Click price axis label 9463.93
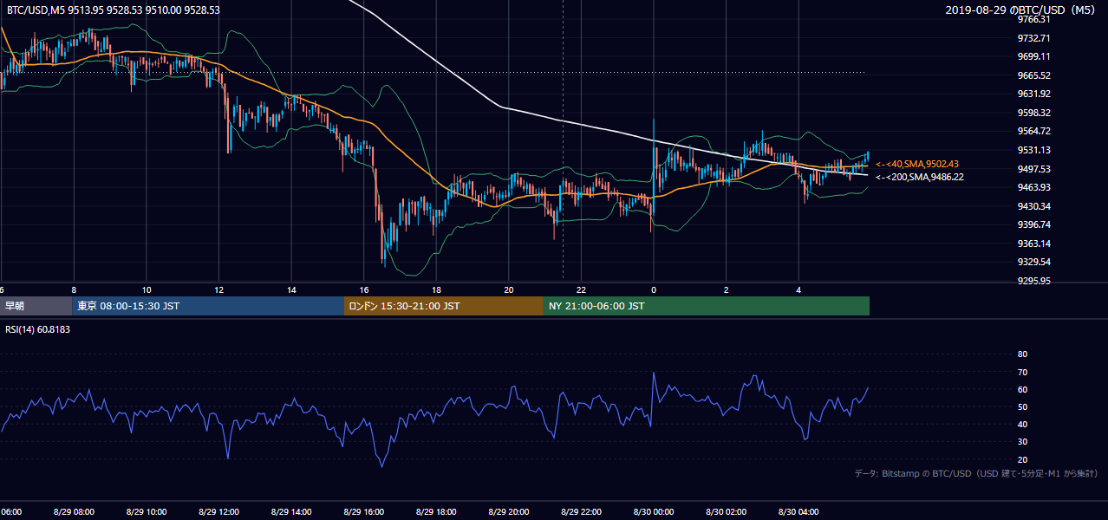 pos(1033,187)
